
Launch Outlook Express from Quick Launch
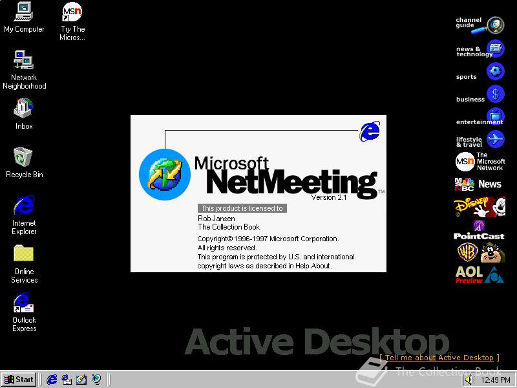pyautogui.click(x=67, y=380)
